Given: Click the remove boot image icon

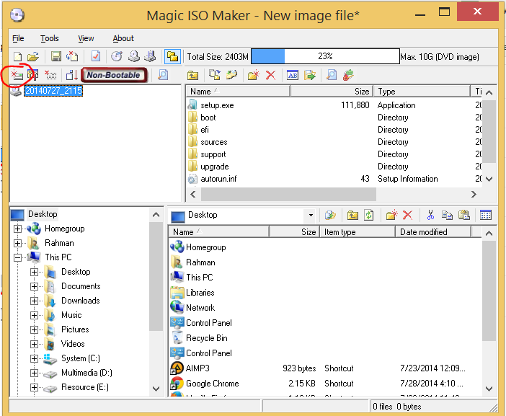Looking at the screenshot, I should 50,75.
